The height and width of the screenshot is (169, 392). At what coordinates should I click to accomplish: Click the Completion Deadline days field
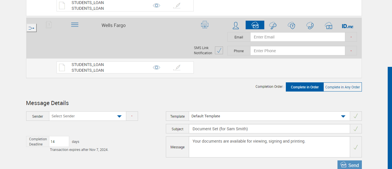(x=59, y=141)
